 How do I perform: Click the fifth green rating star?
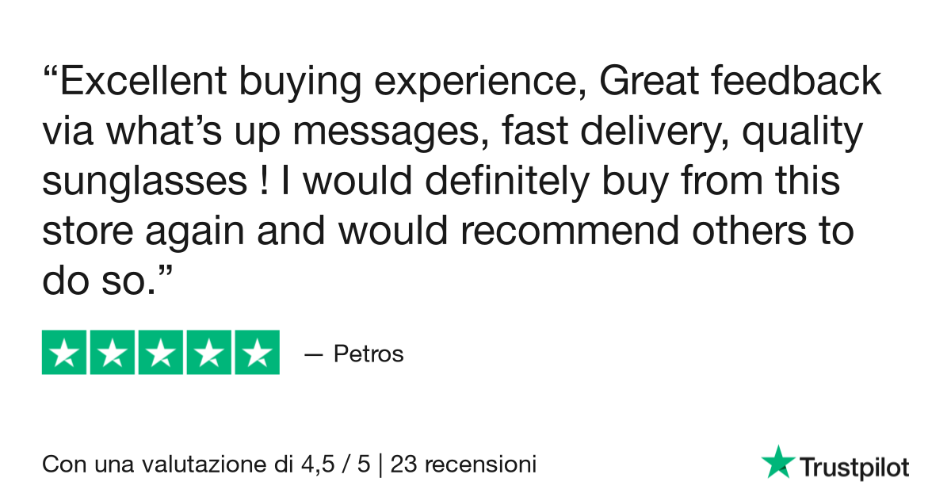tap(257, 352)
